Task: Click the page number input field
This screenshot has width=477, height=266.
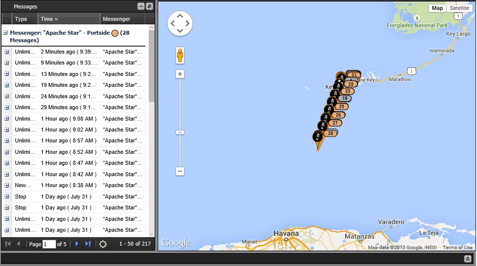Action: (x=49, y=244)
